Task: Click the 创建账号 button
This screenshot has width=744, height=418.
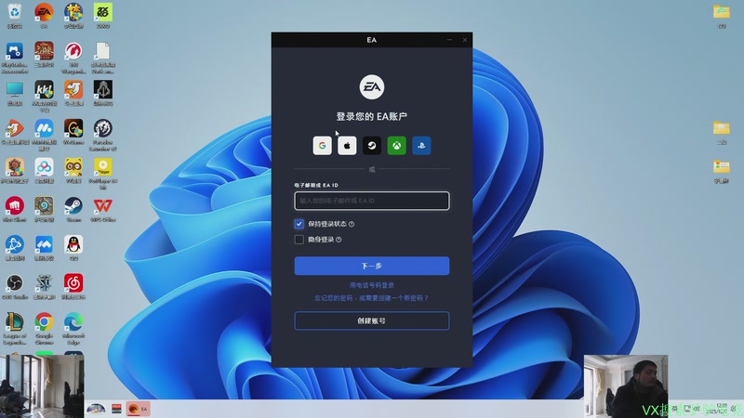Action: point(371,320)
